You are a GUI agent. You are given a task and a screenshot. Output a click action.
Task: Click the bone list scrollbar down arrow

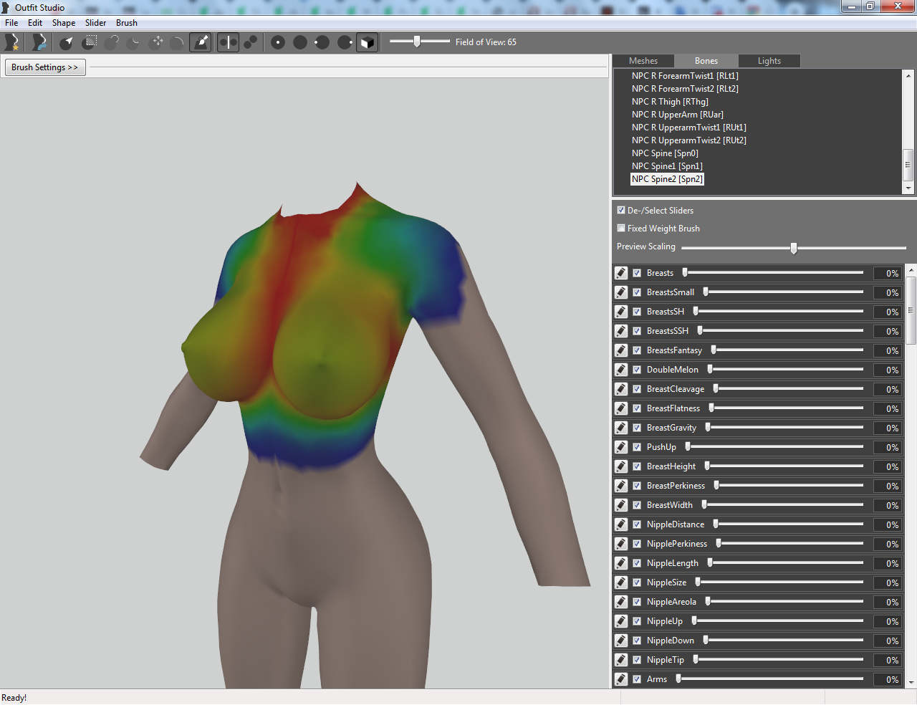tap(908, 188)
